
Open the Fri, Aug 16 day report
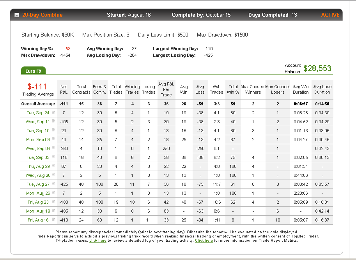point(38,220)
